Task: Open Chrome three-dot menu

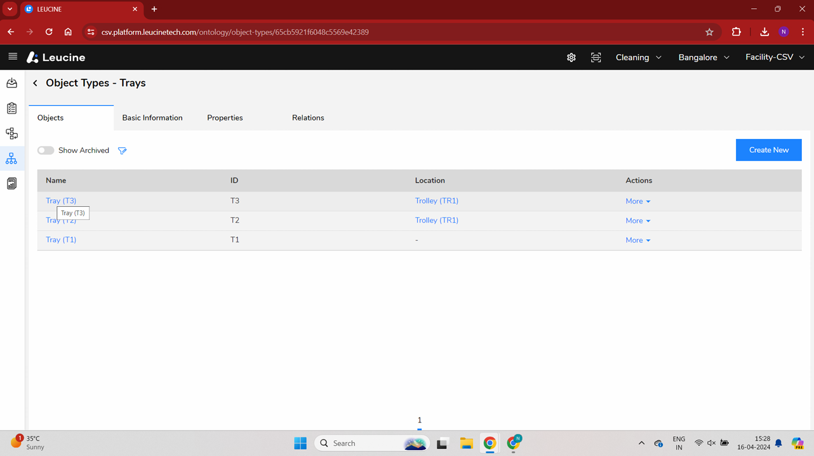Action: 803,32
